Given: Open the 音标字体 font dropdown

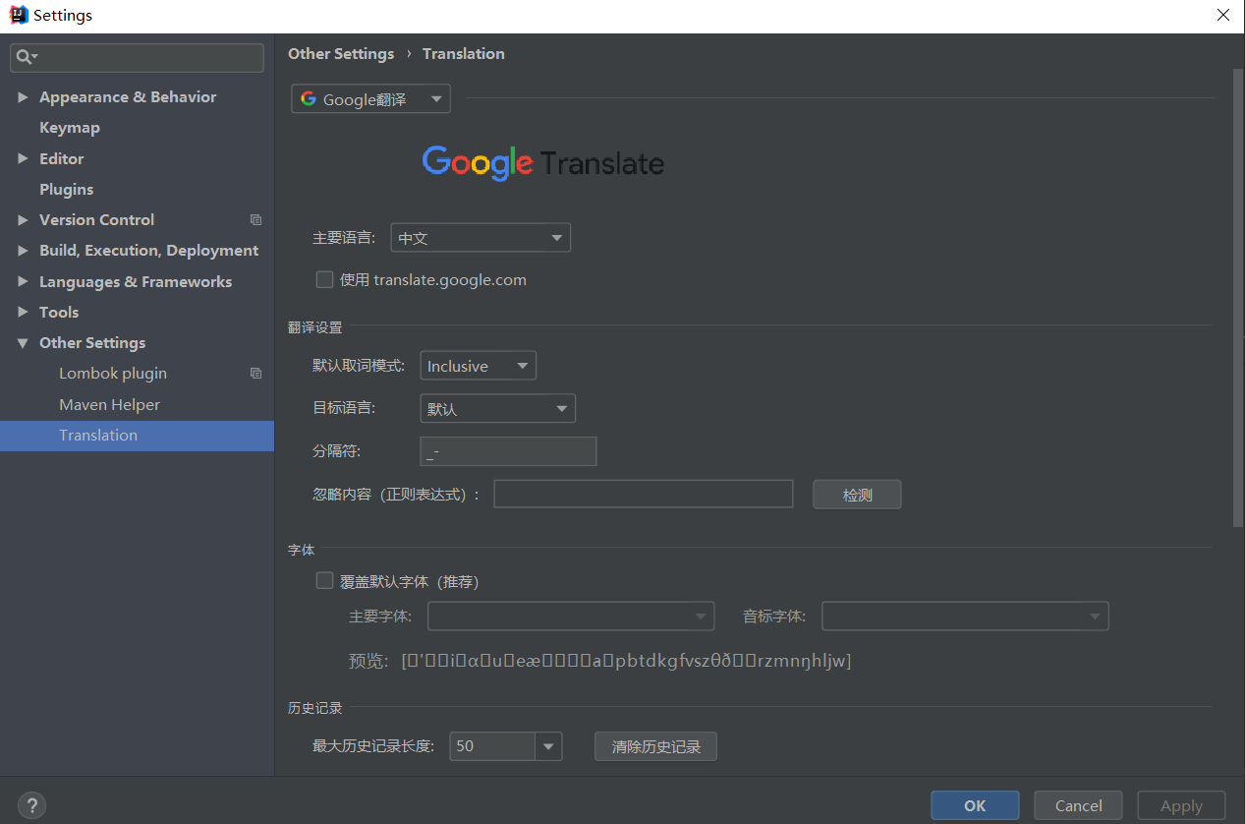Looking at the screenshot, I should 965,617.
